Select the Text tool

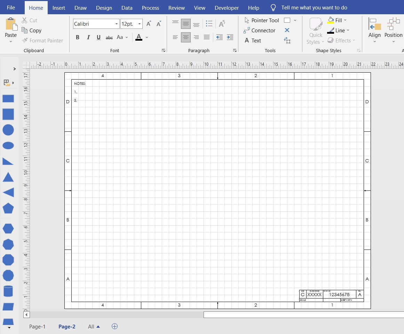(x=256, y=40)
